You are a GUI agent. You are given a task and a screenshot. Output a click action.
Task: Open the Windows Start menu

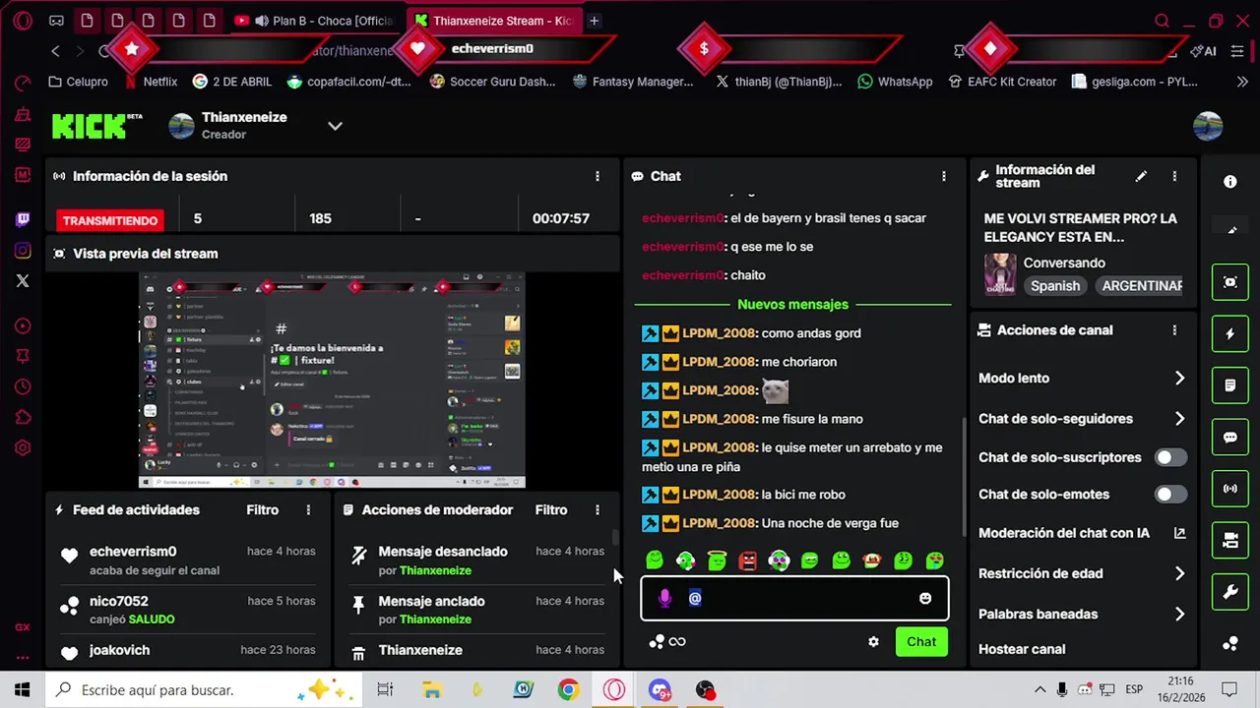(x=23, y=690)
